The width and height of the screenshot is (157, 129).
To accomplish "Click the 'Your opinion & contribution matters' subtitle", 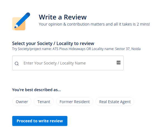I will click(x=94, y=24).
